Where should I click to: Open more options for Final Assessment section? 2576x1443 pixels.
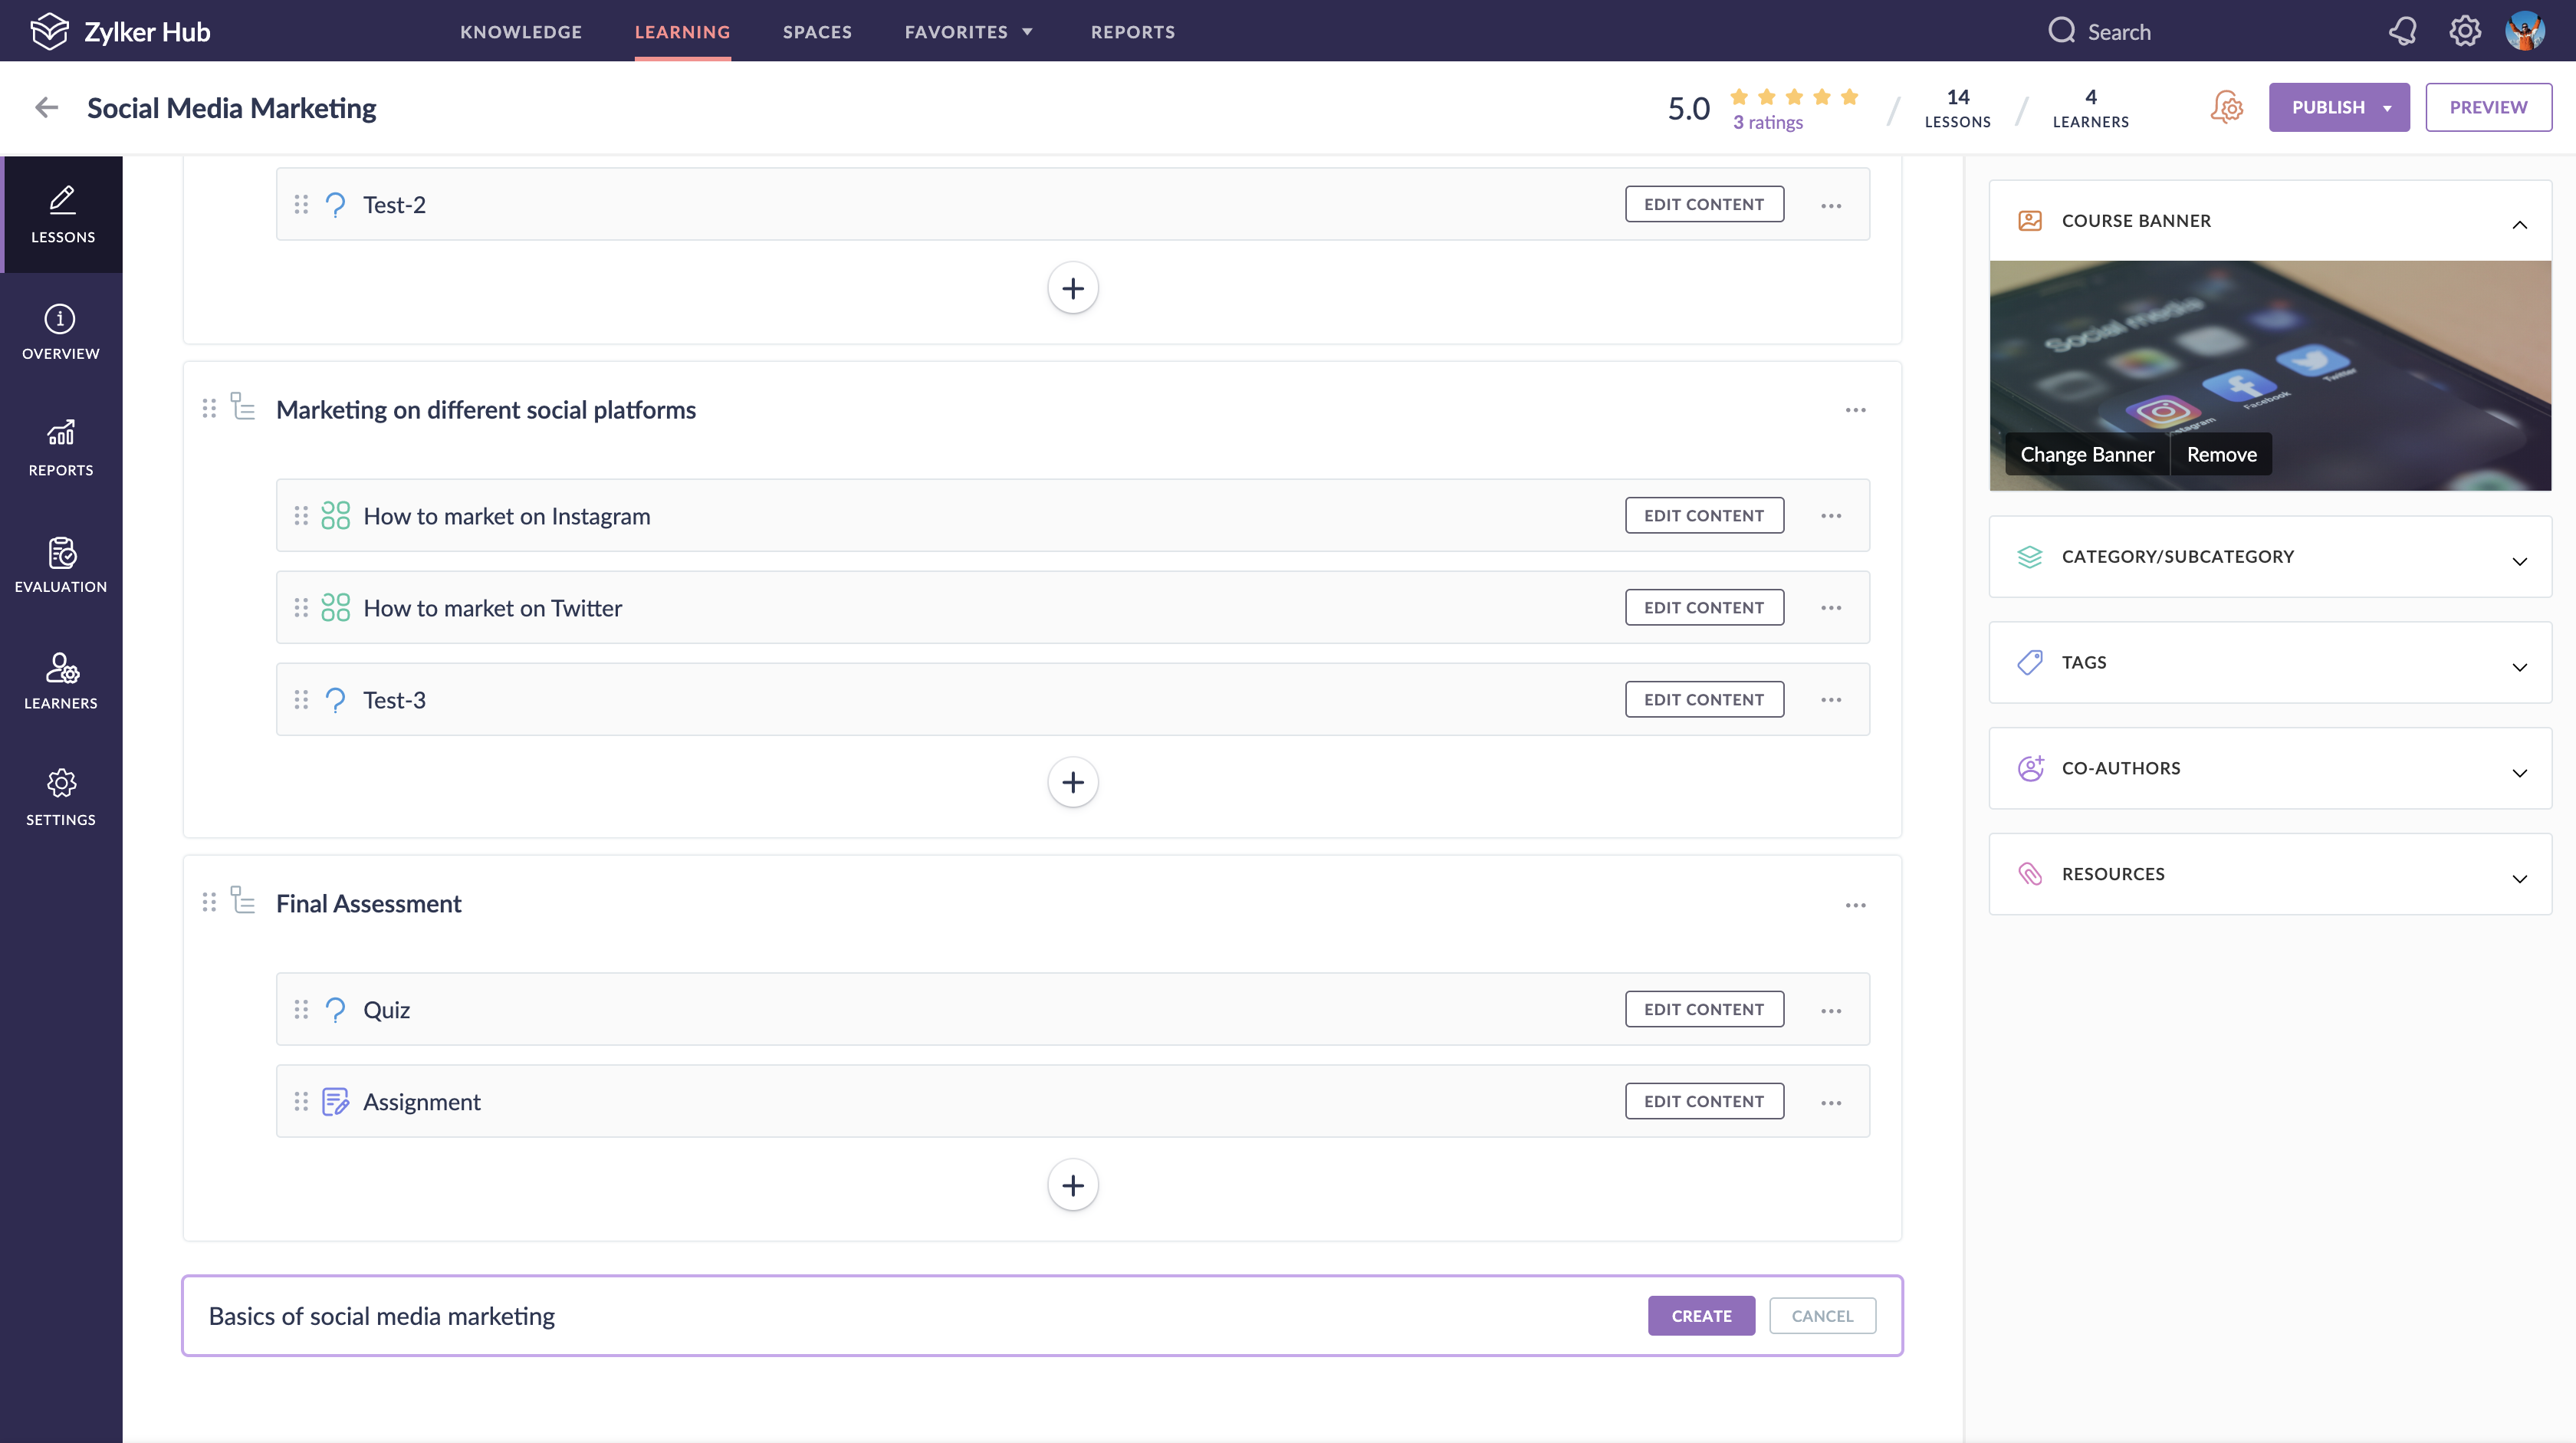(x=1855, y=905)
